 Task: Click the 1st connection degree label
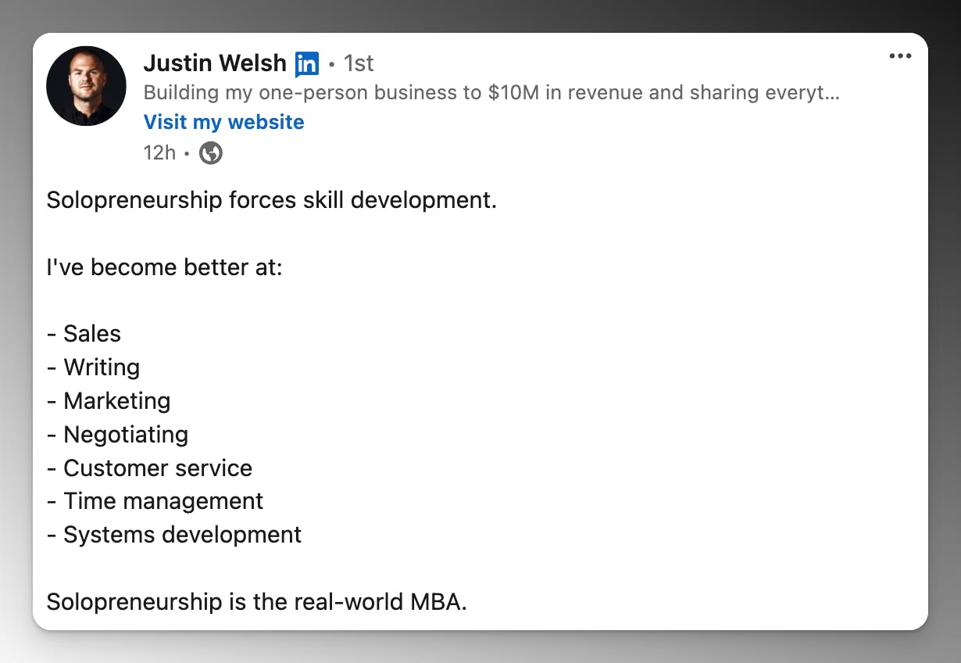point(359,63)
